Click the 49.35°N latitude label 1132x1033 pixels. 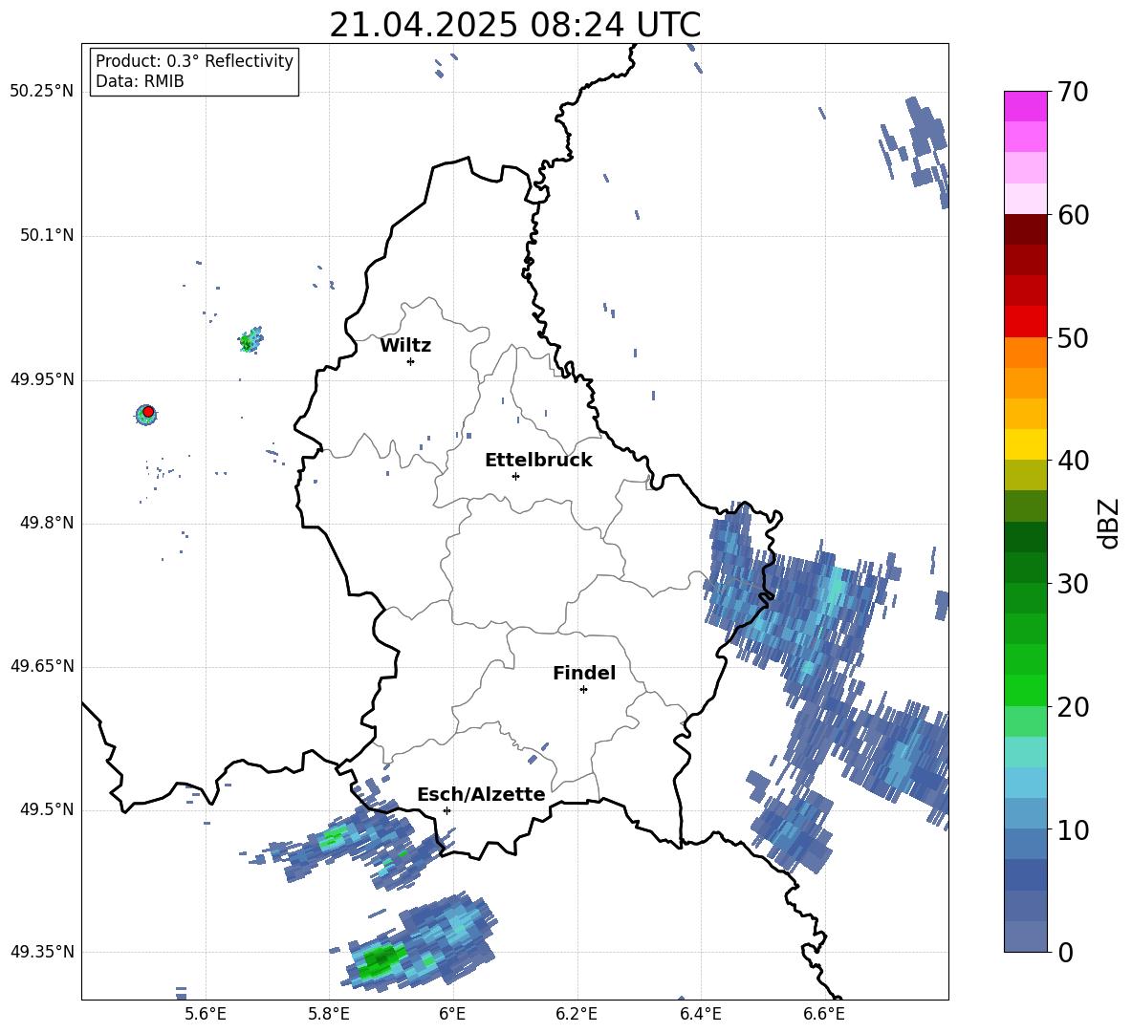(x=42, y=952)
